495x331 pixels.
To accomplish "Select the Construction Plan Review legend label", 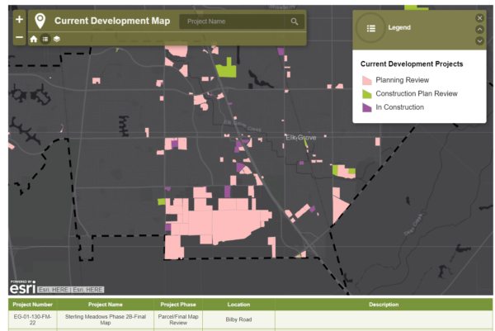I will [x=417, y=94].
